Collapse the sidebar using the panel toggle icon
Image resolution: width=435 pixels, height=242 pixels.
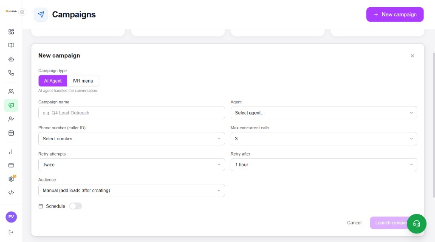[22, 12]
